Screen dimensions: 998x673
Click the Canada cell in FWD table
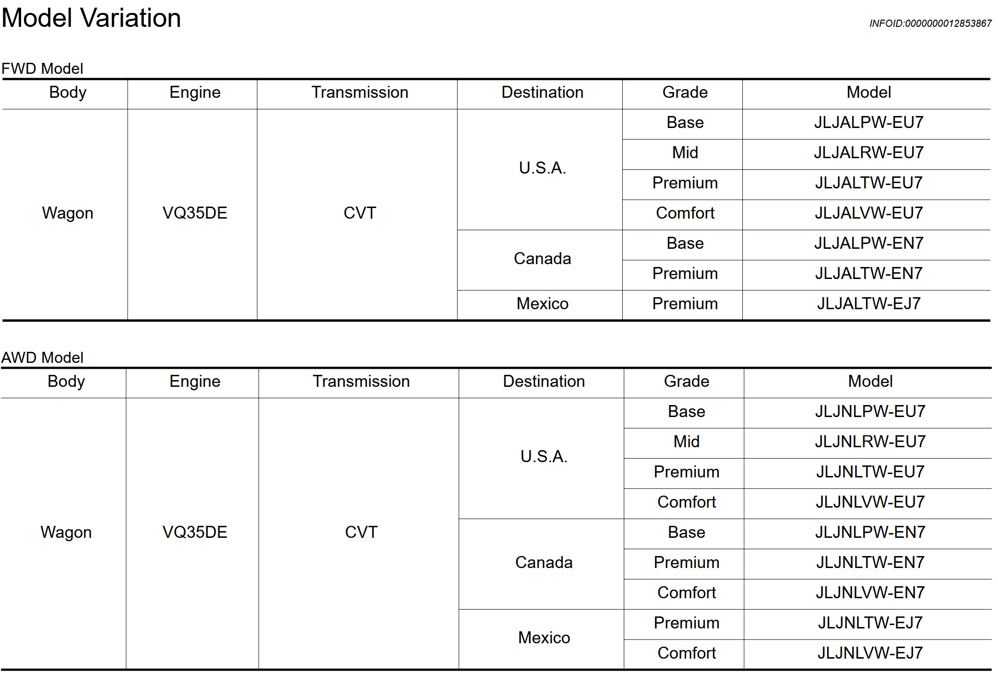542,259
